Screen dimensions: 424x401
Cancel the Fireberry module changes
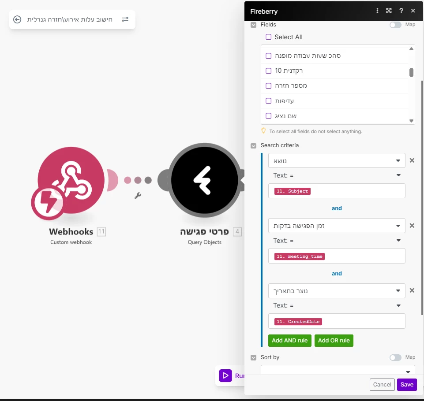coord(382,385)
